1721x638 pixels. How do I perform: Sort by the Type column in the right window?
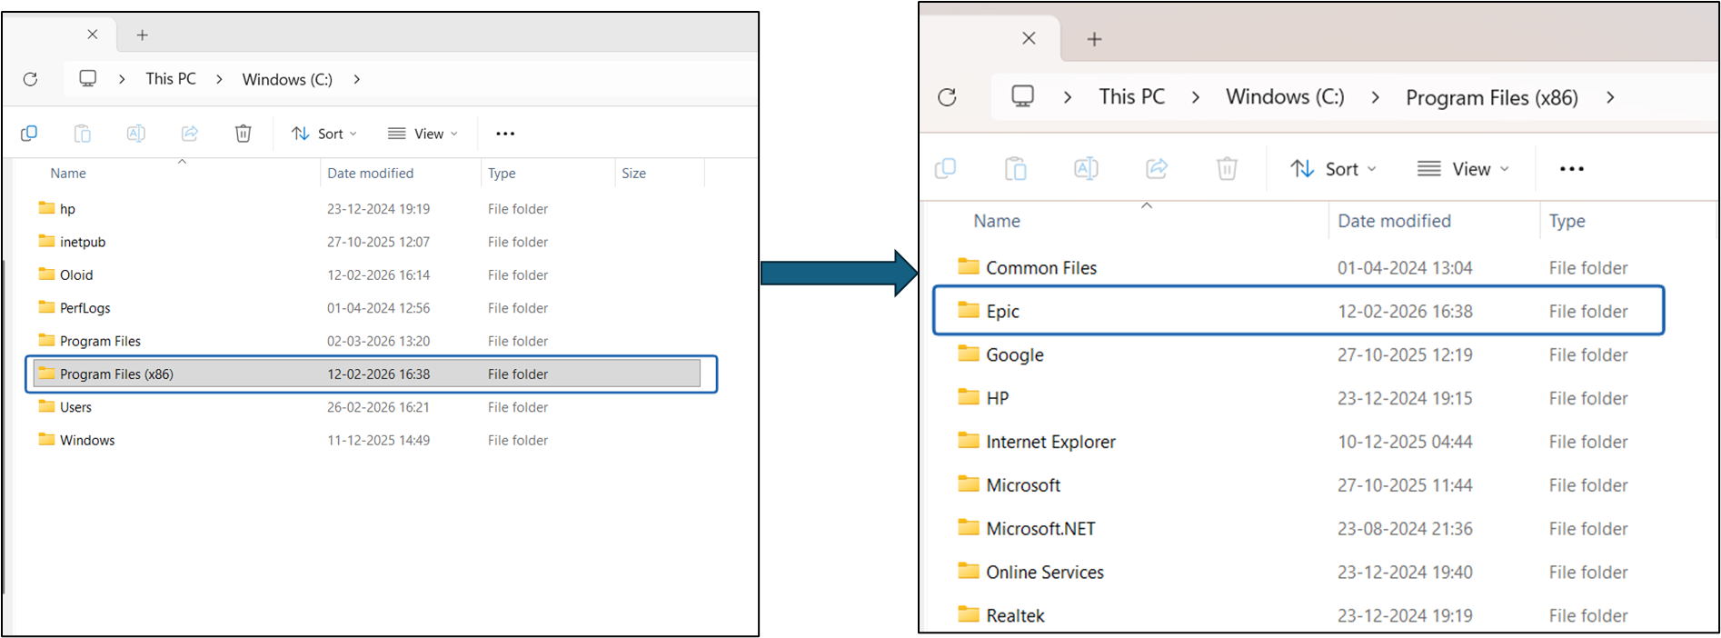(1567, 221)
